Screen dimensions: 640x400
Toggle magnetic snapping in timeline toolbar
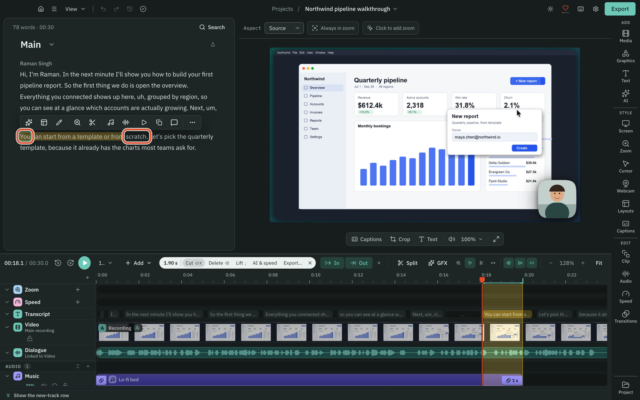[509, 263]
